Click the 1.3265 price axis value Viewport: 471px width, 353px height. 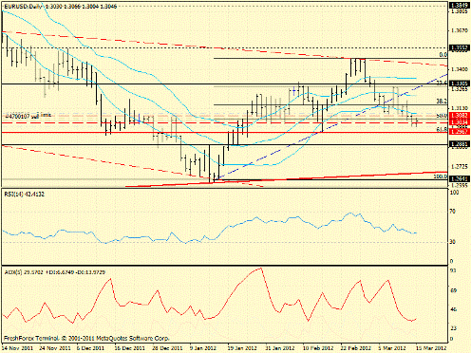(x=460, y=89)
